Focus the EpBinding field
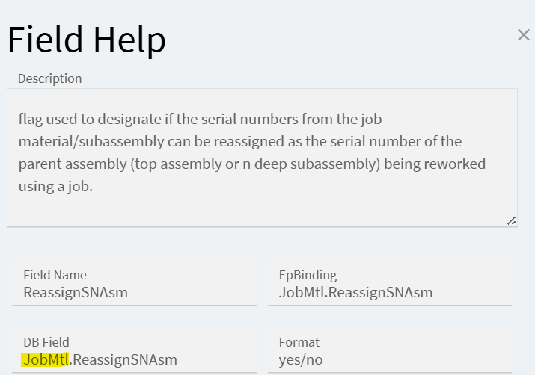Image resolution: width=535 pixels, height=375 pixels. click(x=390, y=283)
